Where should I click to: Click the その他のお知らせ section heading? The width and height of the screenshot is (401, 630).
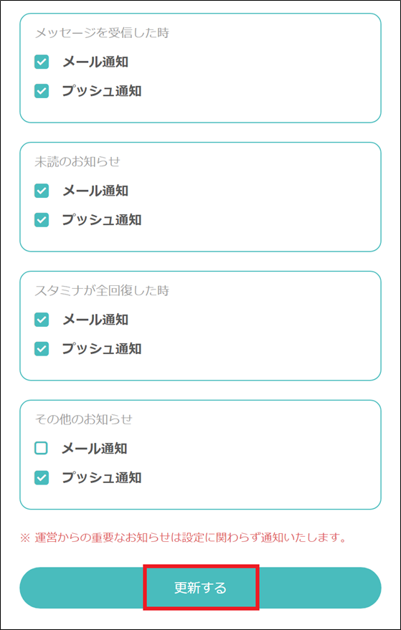coord(84,419)
